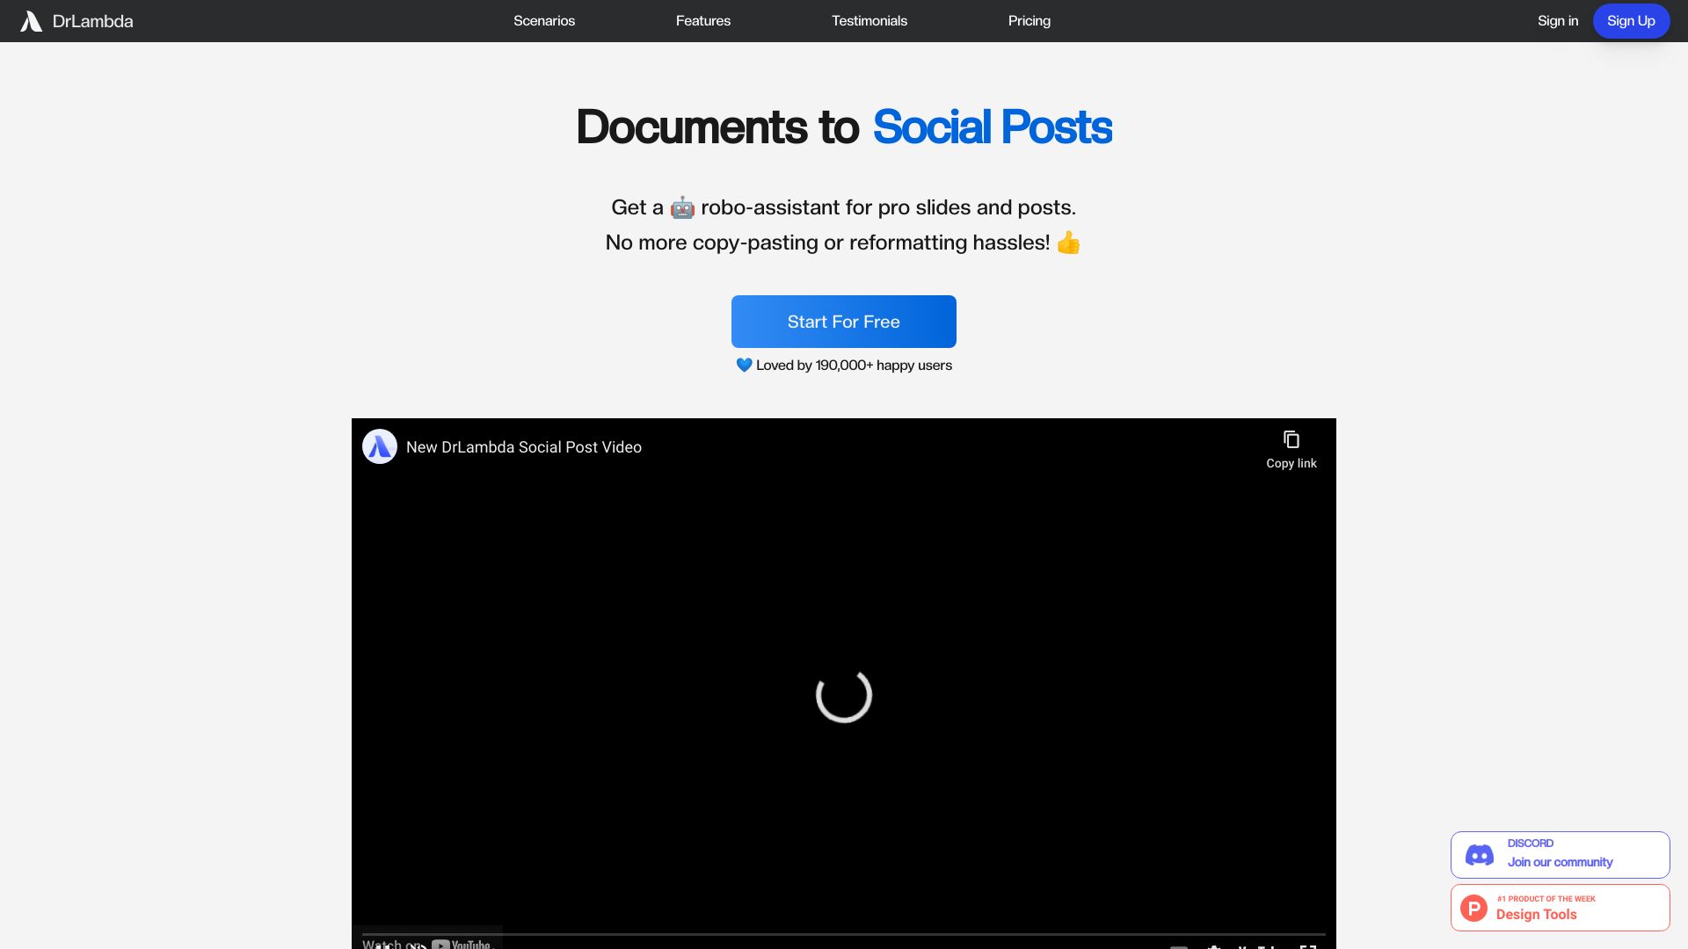Click the New DrLambda Social Post Video title
Viewport: 1688px width, 949px height.
point(523,446)
